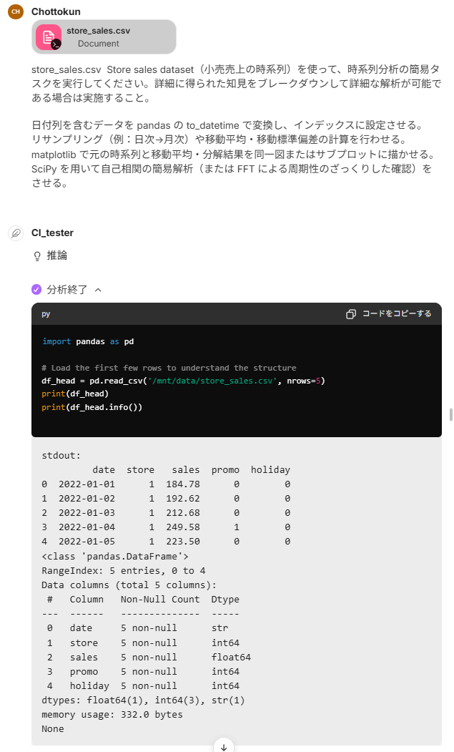The height and width of the screenshot is (752, 454).
Task: Click the lightbulb icon beside 推論
Action: point(37,256)
